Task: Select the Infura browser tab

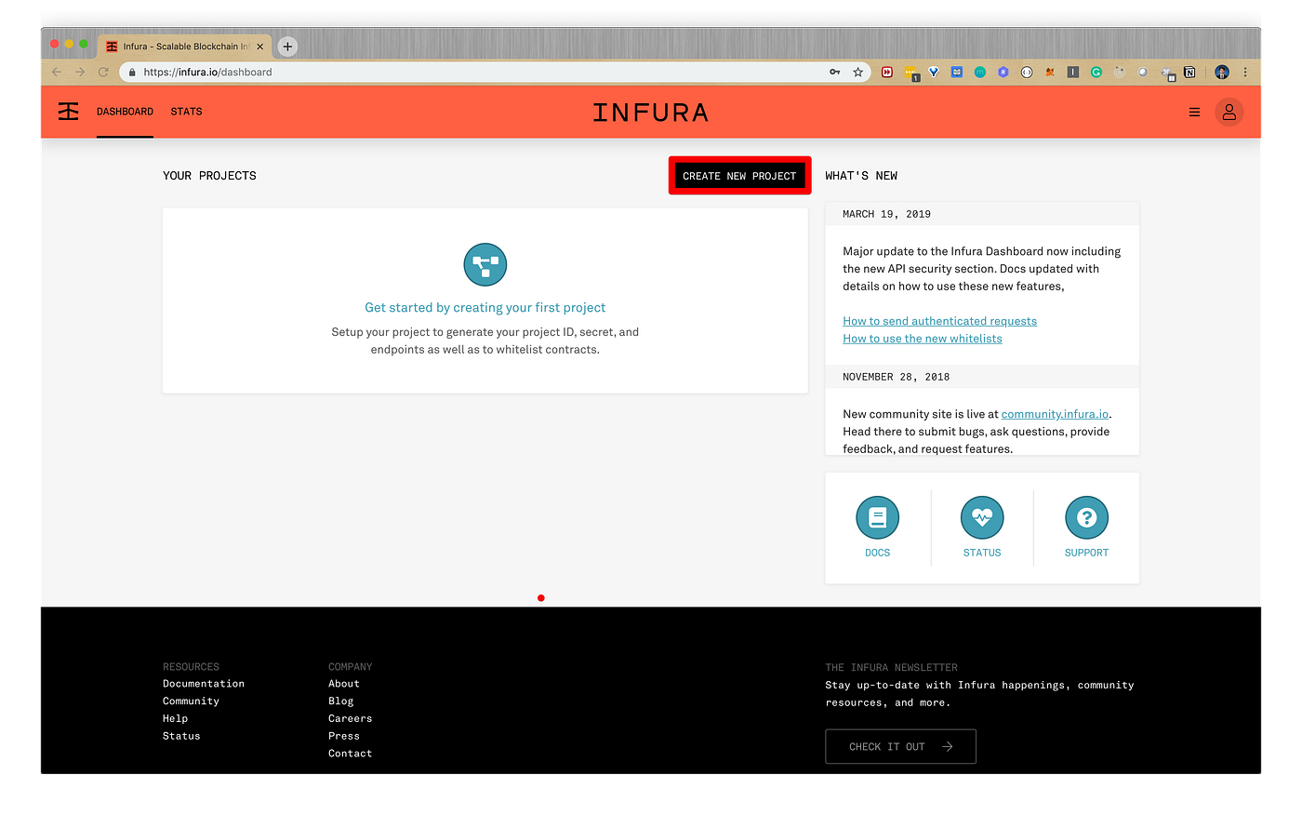Action: pos(184,47)
